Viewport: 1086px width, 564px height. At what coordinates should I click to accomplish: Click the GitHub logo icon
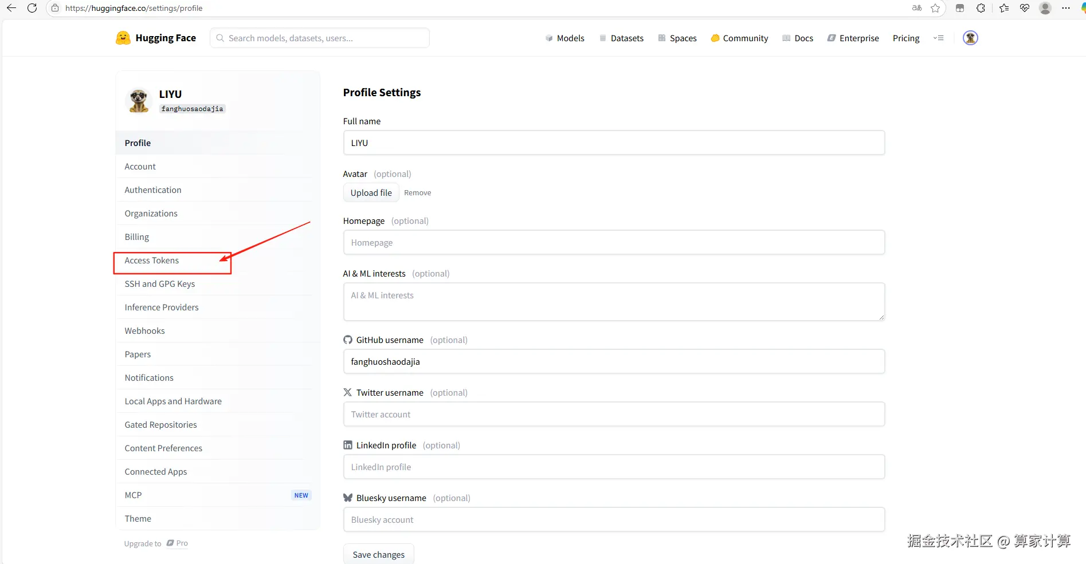pyautogui.click(x=348, y=340)
